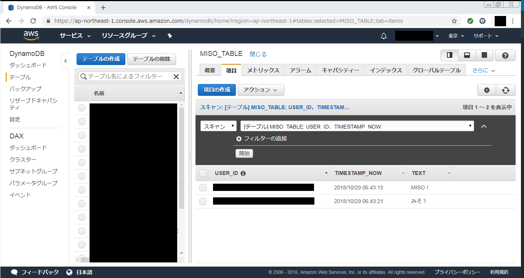The height and width of the screenshot is (278, 524).
Task: Click the notification bell icon
Action: click(384, 36)
